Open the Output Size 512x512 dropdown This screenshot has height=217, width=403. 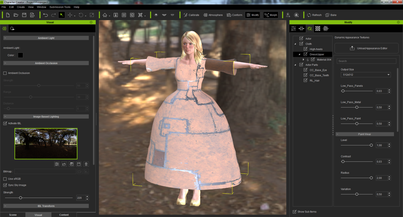pos(366,75)
